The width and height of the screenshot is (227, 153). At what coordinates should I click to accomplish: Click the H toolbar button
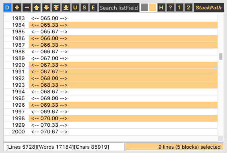(x=161, y=7)
